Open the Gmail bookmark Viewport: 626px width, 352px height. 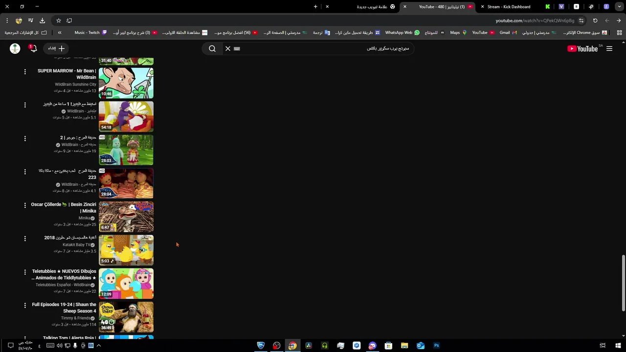point(508,33)
